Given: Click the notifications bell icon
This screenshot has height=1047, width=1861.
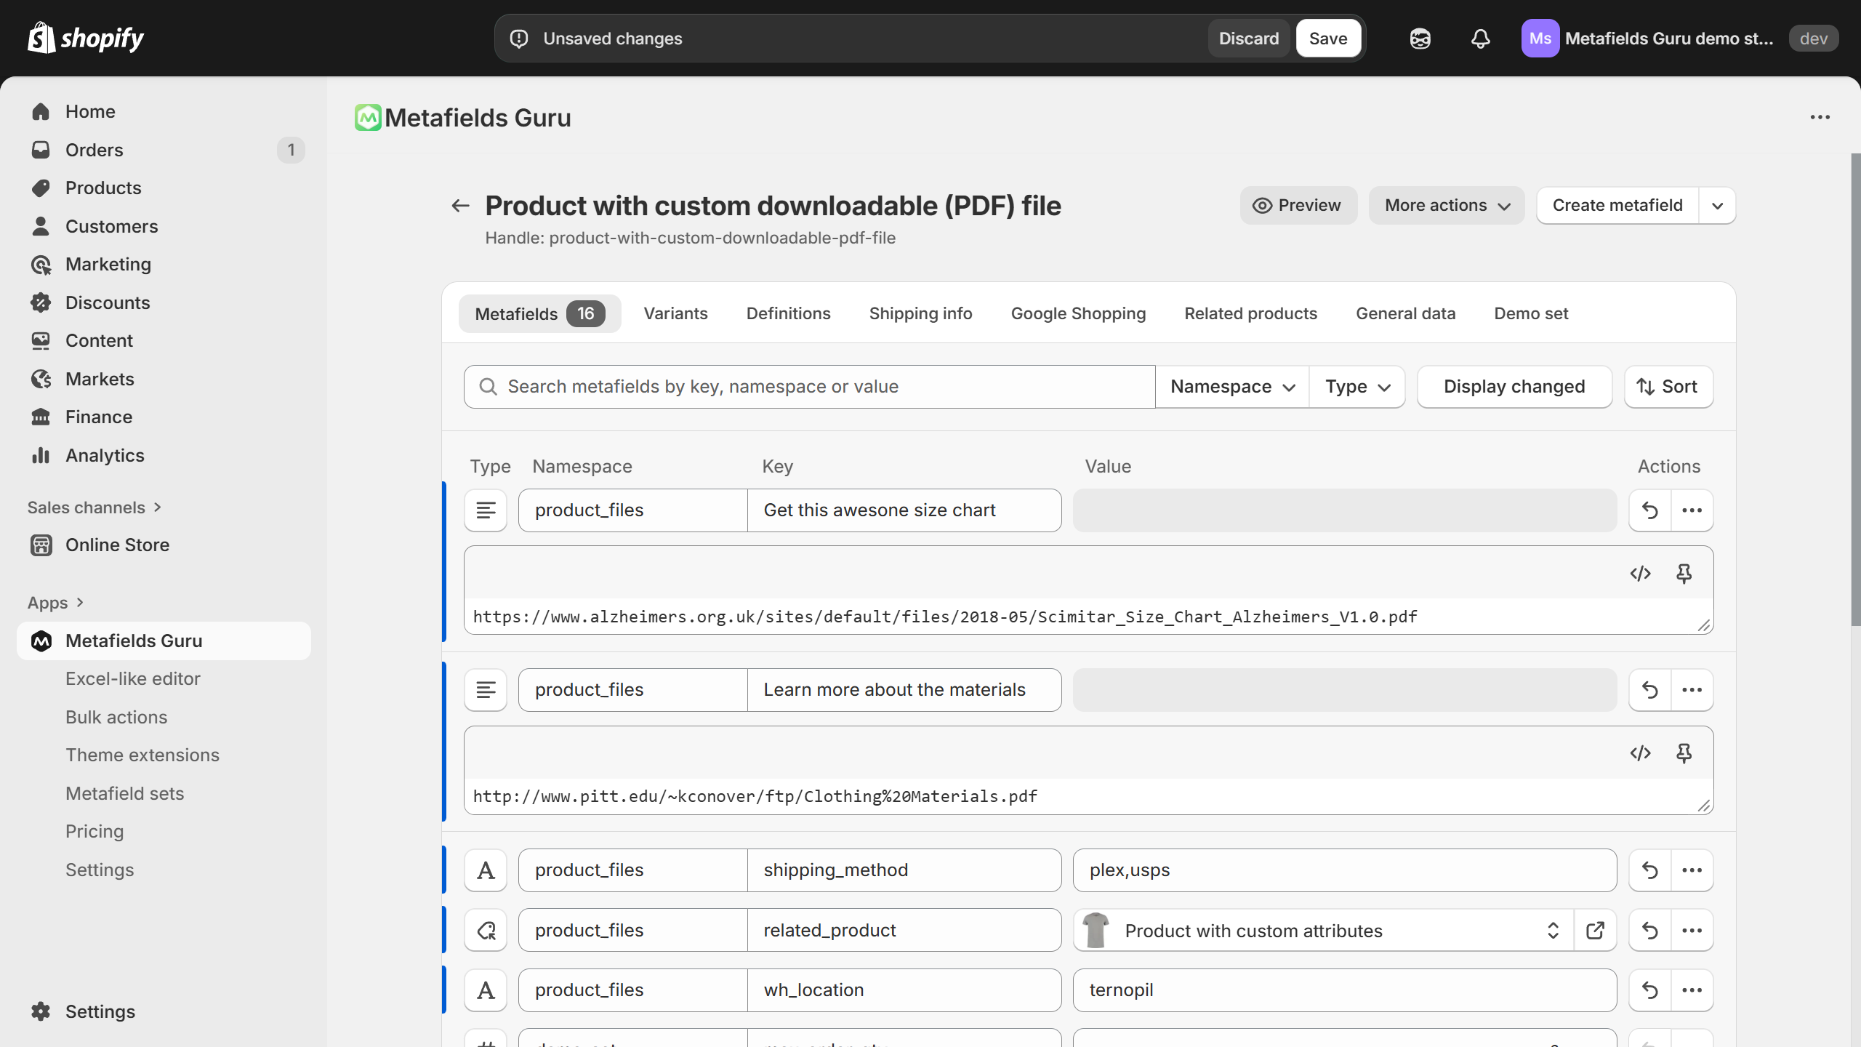Looking at the screenshot, I should (1480, 38).
